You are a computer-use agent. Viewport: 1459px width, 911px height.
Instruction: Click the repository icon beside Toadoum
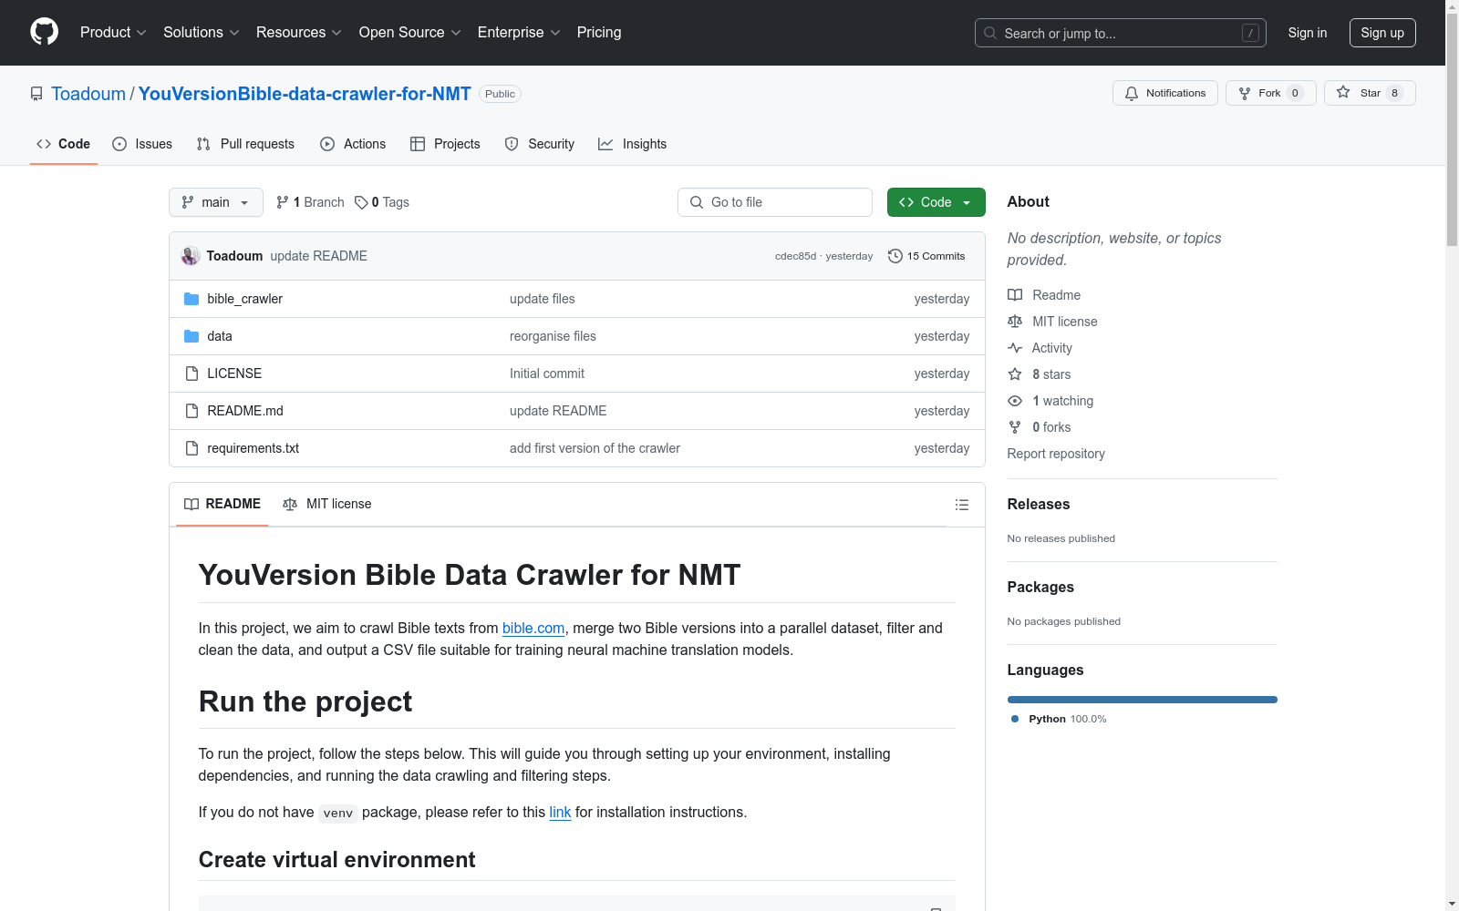[x=36, y=94]
